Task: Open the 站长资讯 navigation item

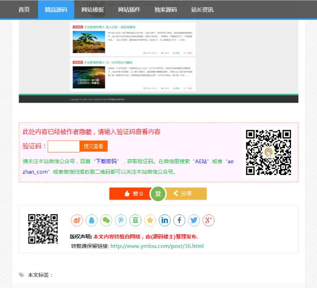Action: pyautogui.click(x=202, y=10)
